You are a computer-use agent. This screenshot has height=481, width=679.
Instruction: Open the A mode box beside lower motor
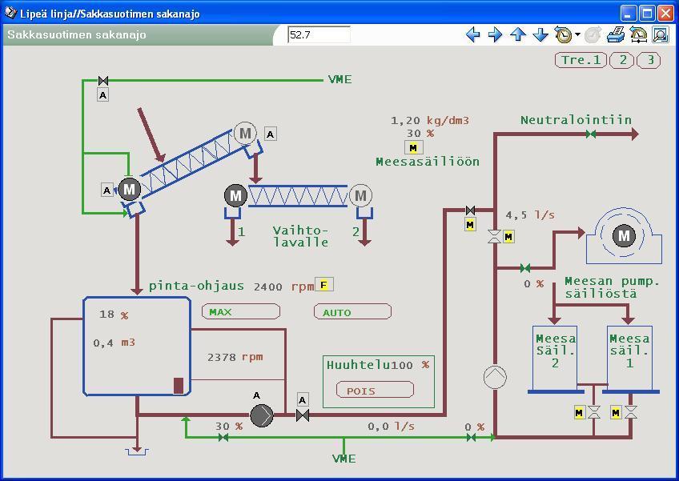[x=107, y=190]
